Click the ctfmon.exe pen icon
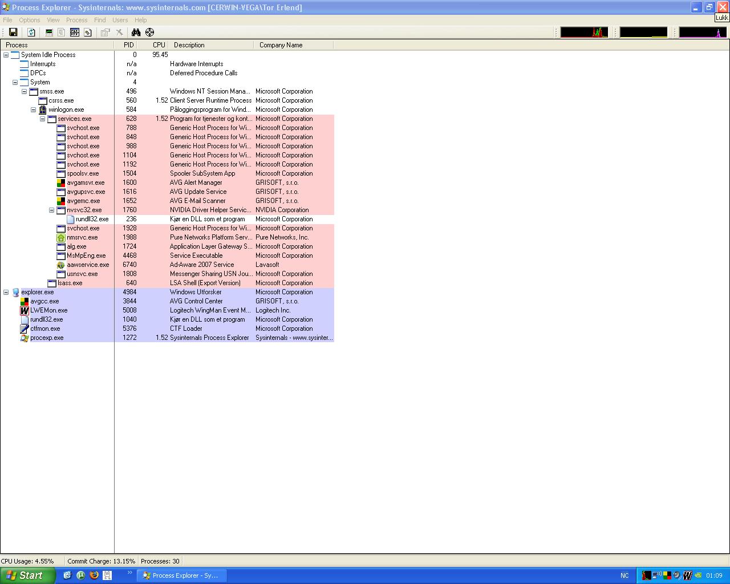This screenshot has width=730, height=584. coord(25,328)
